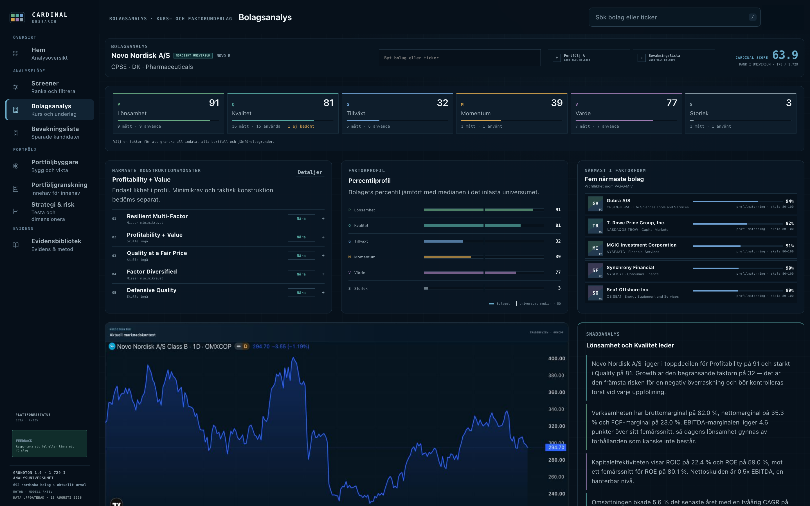Select the Kvalitet factor card scoring 81
Image resolution: width=810 pixels, height=506 pixels.
(x=283, y=113)
